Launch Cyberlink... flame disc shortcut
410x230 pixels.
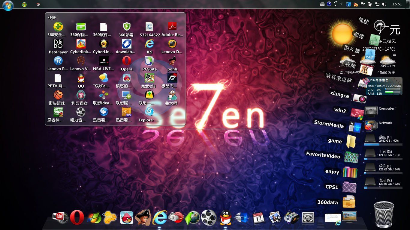[x=81, y=46]
